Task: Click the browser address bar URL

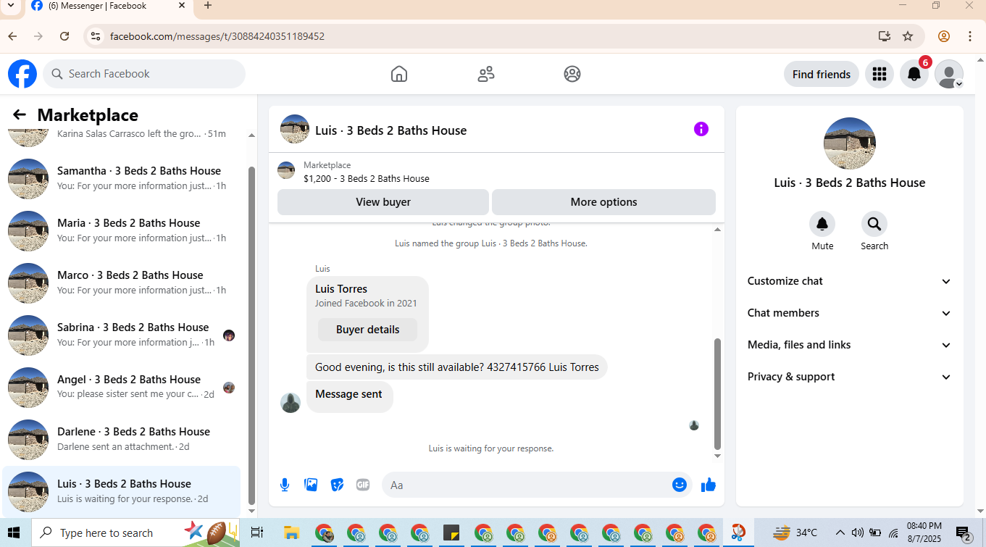Action: coord(217,36)
